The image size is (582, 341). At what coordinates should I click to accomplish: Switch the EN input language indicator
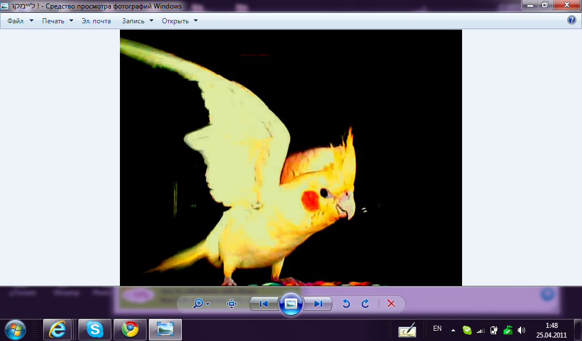point(437,328)
